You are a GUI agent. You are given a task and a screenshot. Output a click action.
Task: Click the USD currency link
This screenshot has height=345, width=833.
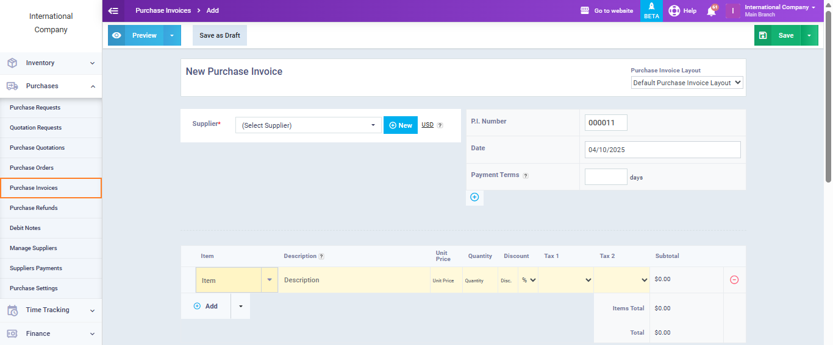tap(427, 125)
